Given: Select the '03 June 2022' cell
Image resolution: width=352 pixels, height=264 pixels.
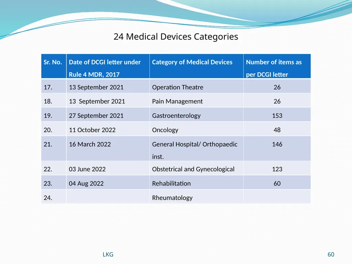Looking at the screenshot, I should [x=108, y=168].
